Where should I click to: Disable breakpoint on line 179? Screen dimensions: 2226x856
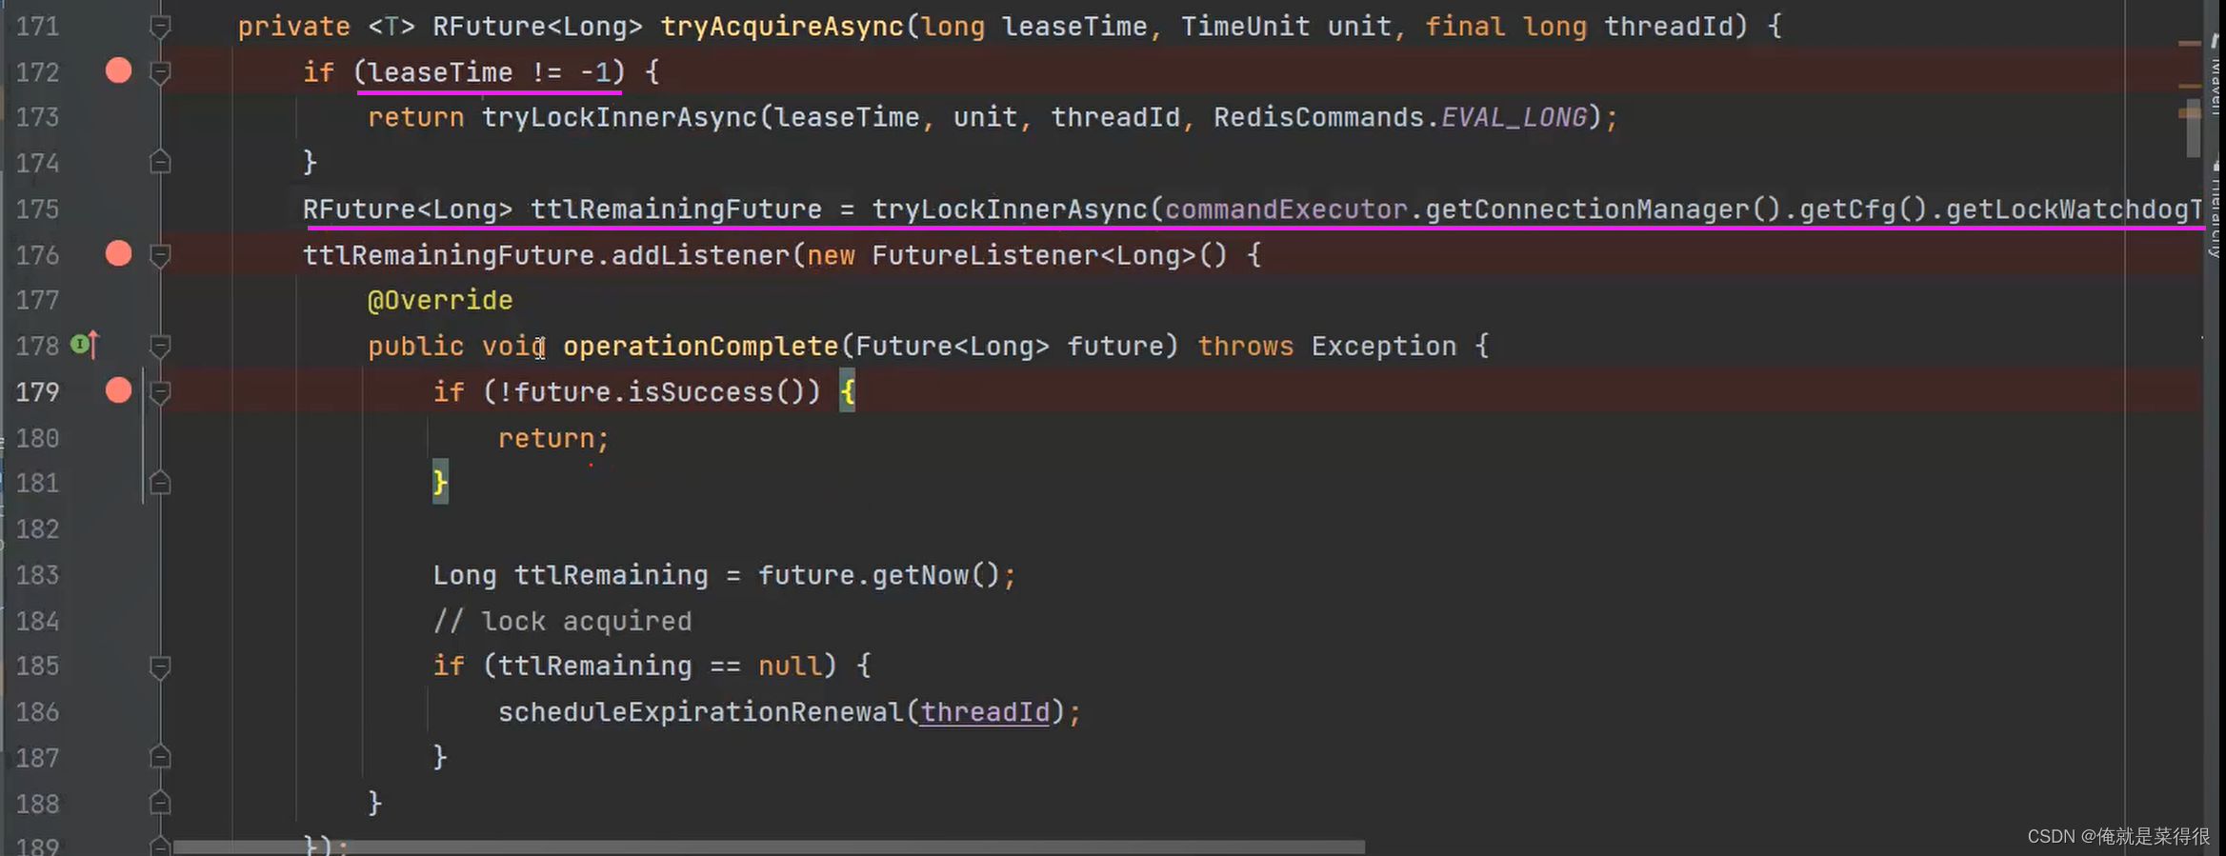point(118,390)
